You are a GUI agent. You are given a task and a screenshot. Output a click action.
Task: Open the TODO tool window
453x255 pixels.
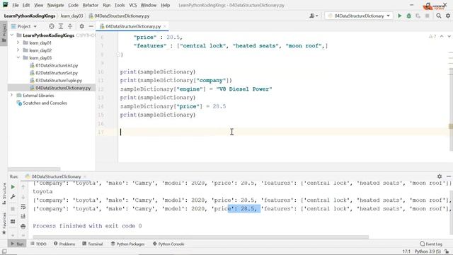tap(38, 244)
